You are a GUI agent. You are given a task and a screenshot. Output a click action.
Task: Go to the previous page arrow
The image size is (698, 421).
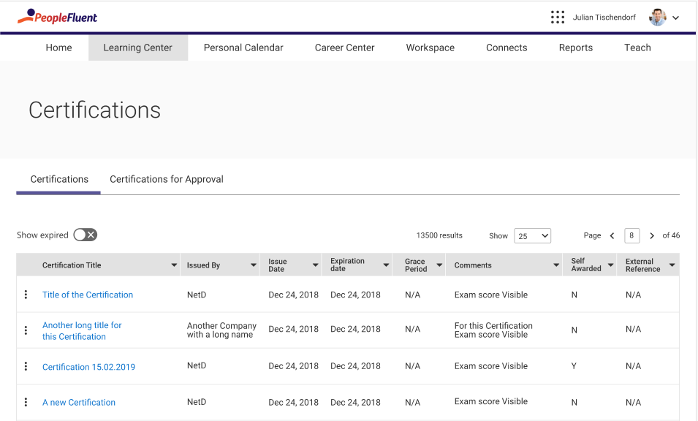click(x=612, y=236)
